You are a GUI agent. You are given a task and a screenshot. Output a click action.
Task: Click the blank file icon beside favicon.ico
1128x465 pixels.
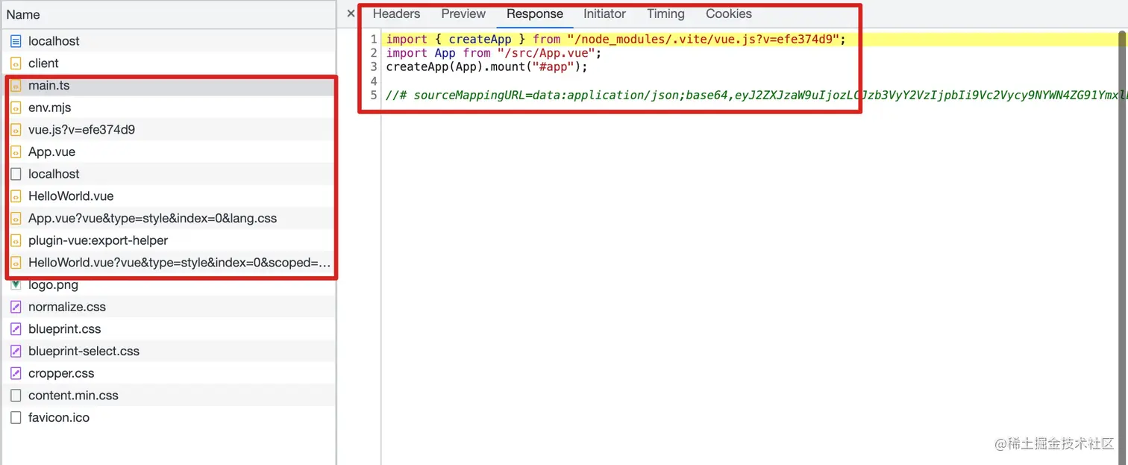[x=16, y=417]
